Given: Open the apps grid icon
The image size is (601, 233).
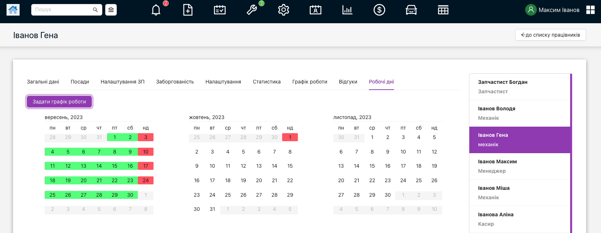Looking at the screenshot, I should (x=590, y=10).
